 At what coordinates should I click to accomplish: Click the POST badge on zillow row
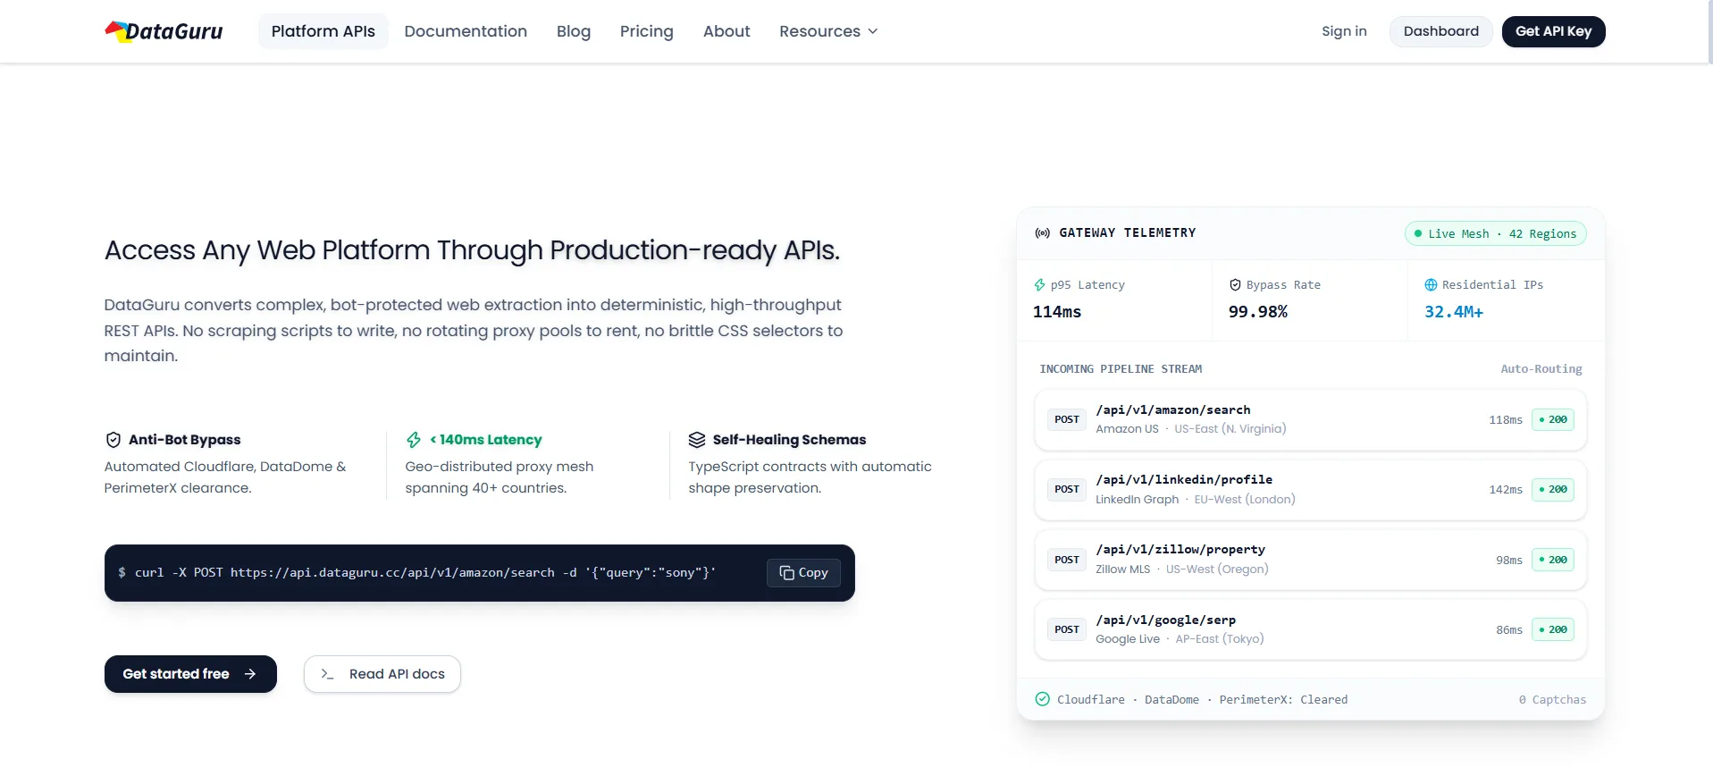[x=1067, y=560]
